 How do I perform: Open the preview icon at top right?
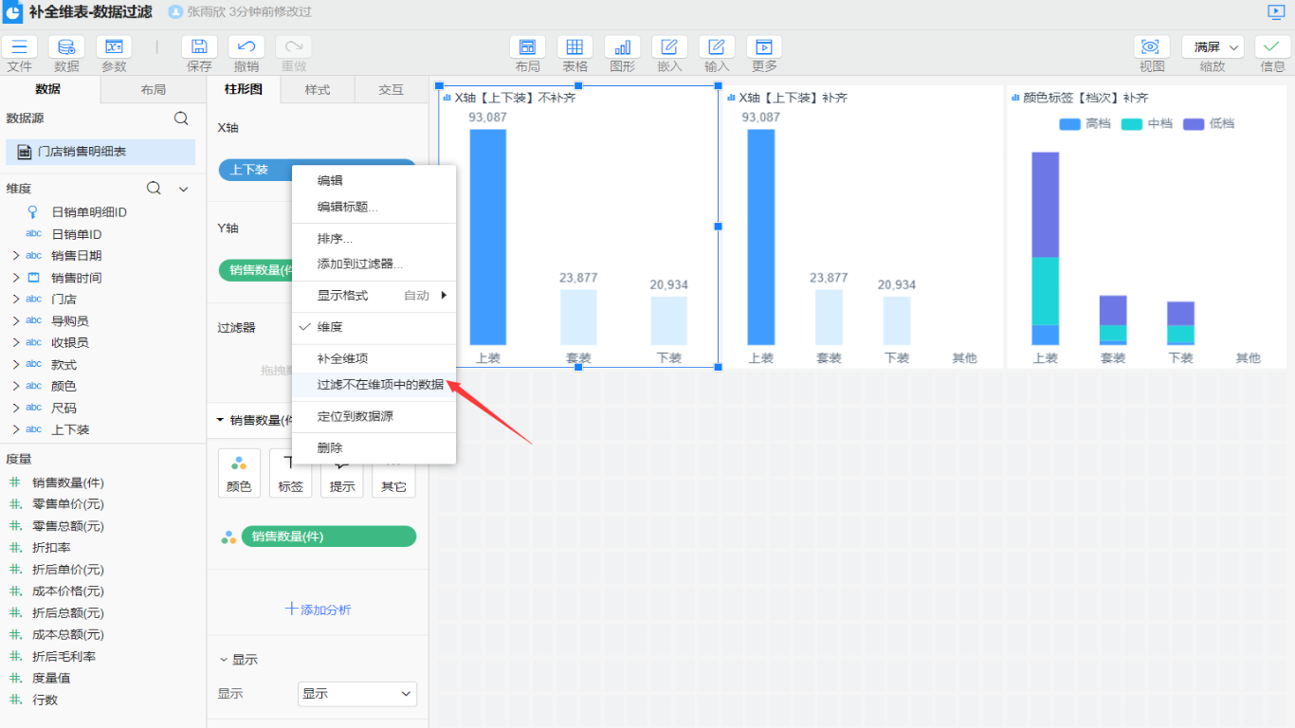pos(1276,12)
